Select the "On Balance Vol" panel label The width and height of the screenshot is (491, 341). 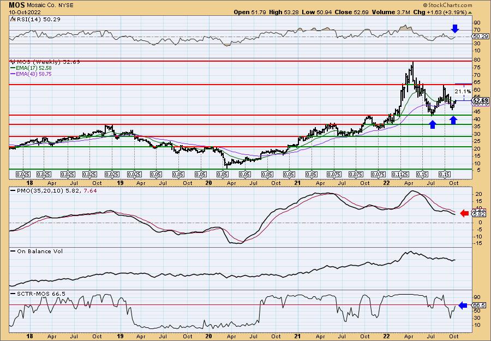click(37, 251)
